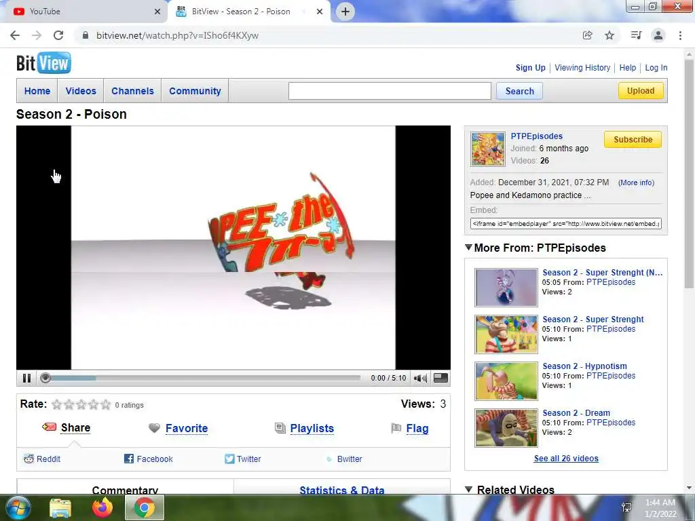The image size is (695, 521).
Task: Open the Channels menu
Action: pos(132,91)
